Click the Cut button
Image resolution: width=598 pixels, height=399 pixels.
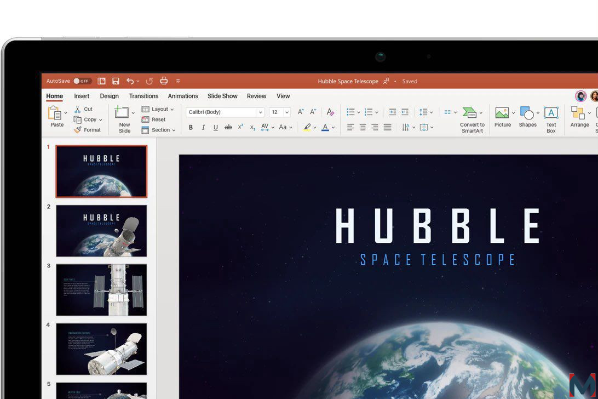tap(84, 109)
